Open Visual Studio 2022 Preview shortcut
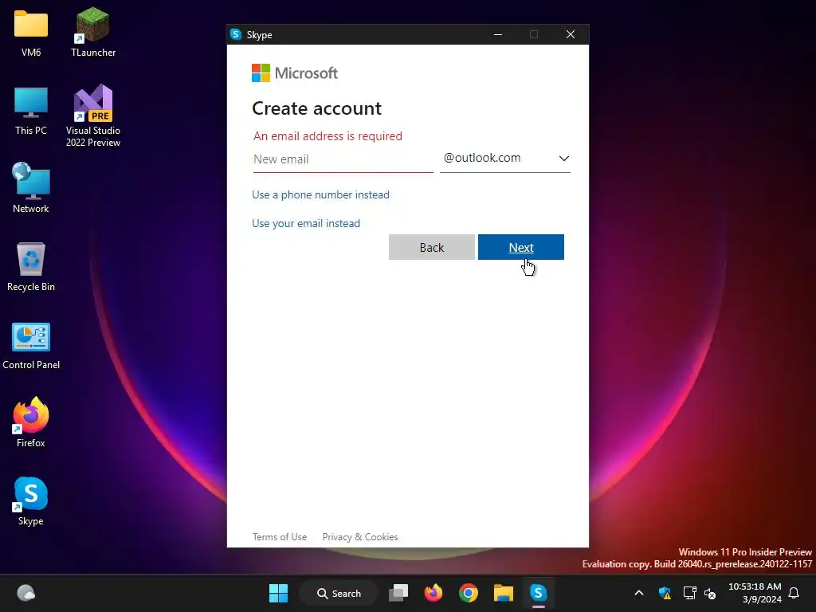Screen dimensions: 816x612 (x=93, y=116)
